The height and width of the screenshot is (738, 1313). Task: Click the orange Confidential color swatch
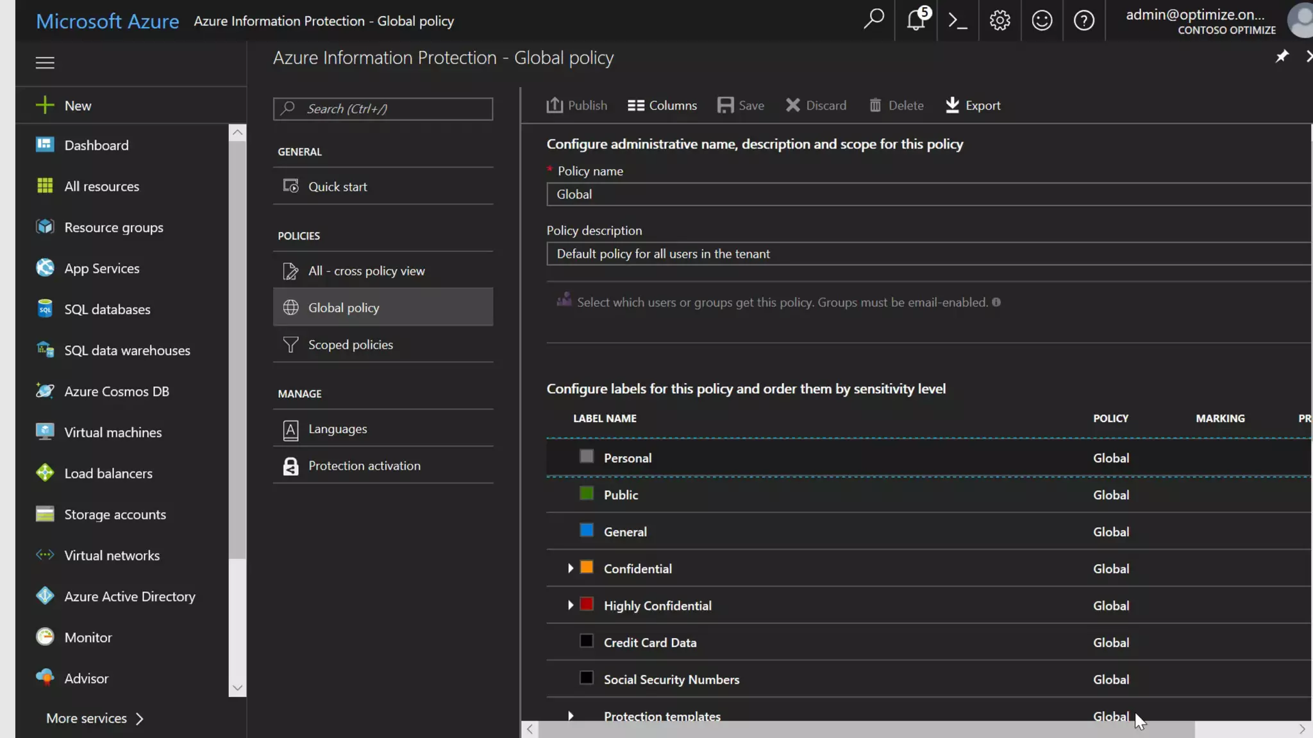[586, 567]
